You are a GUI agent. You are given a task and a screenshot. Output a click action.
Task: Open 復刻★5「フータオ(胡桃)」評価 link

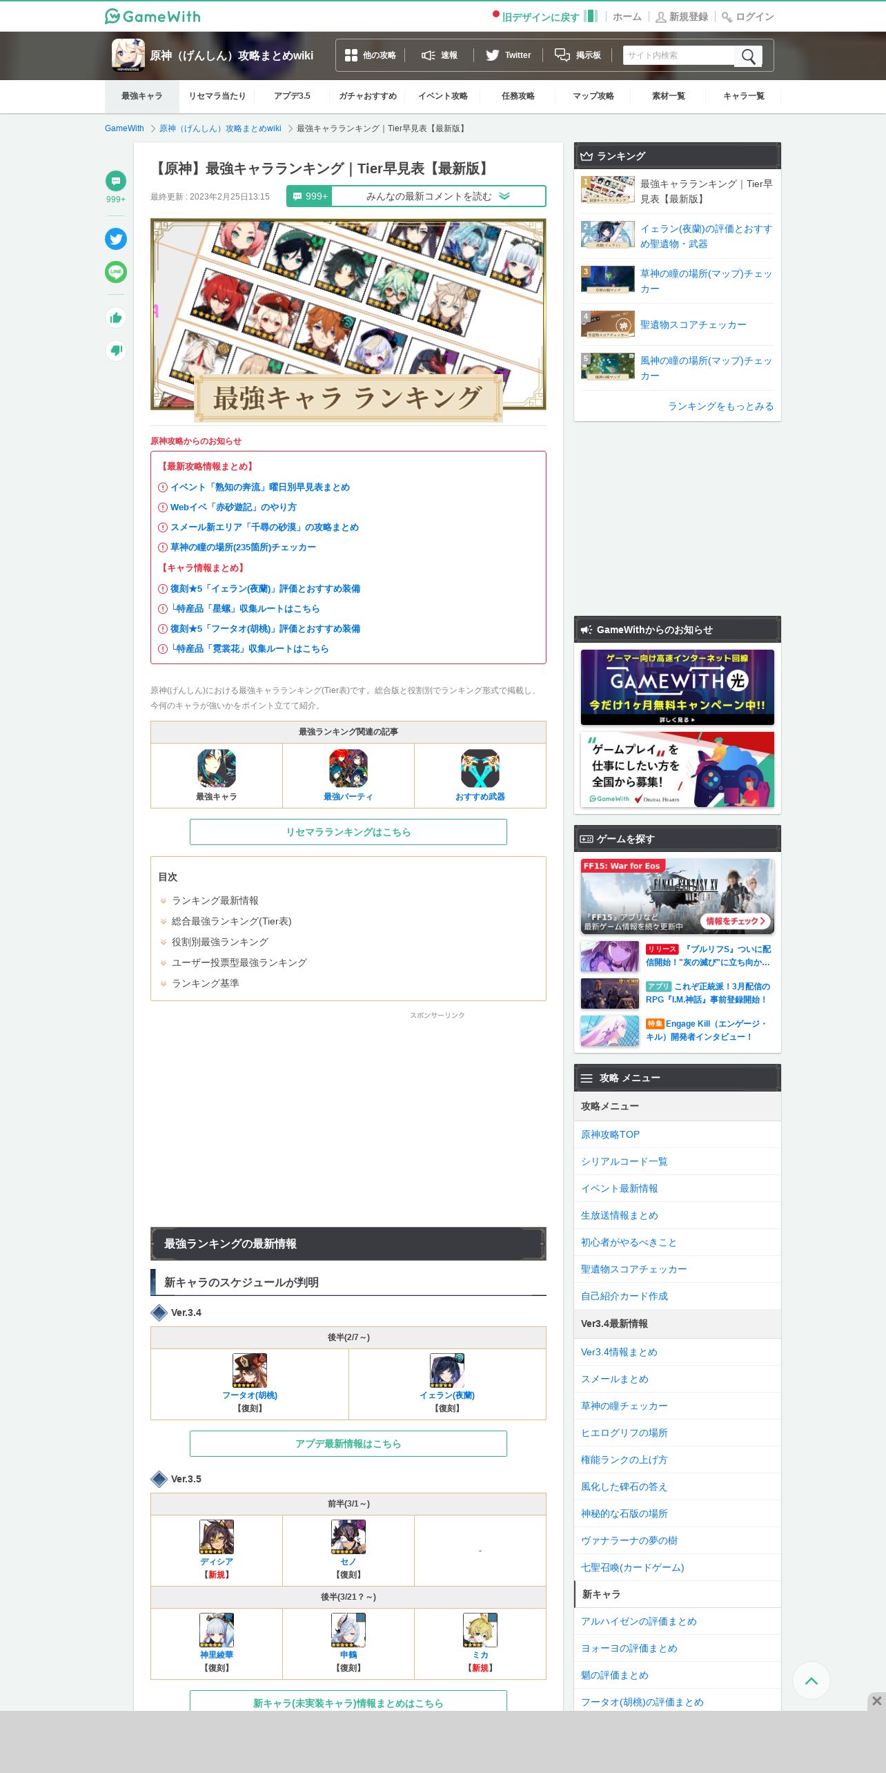[265, 628]
